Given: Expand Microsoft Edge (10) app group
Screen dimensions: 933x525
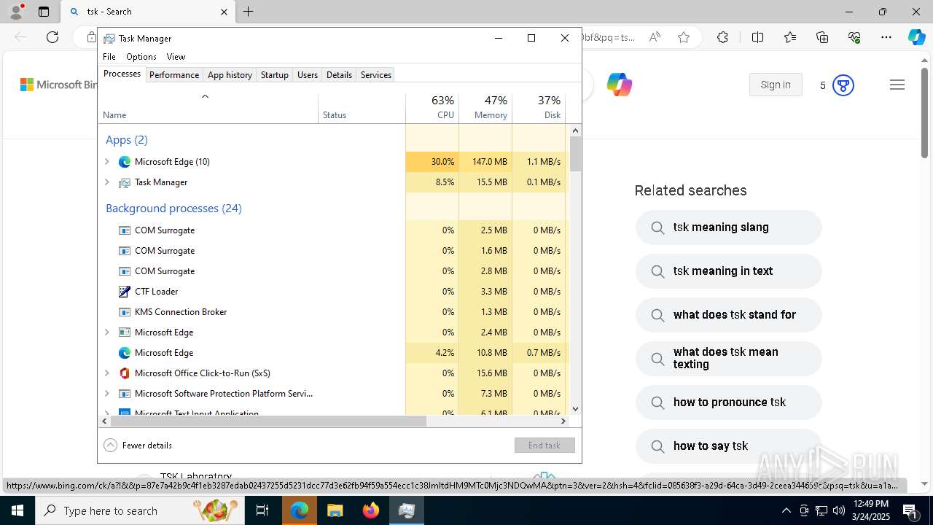Looking at the screenshot, I should point(107,162).
